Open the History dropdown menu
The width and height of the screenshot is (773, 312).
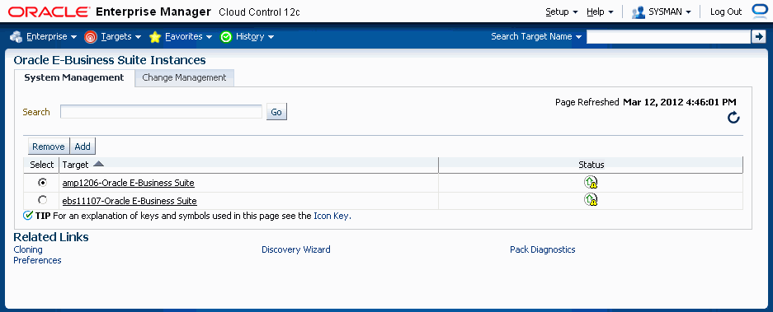point(255,36)
